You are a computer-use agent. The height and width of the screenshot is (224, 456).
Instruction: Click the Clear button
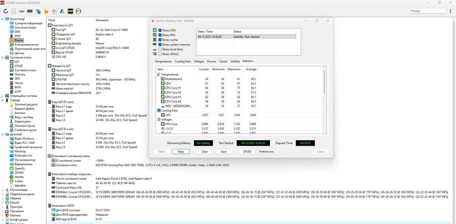click(204, 152)
